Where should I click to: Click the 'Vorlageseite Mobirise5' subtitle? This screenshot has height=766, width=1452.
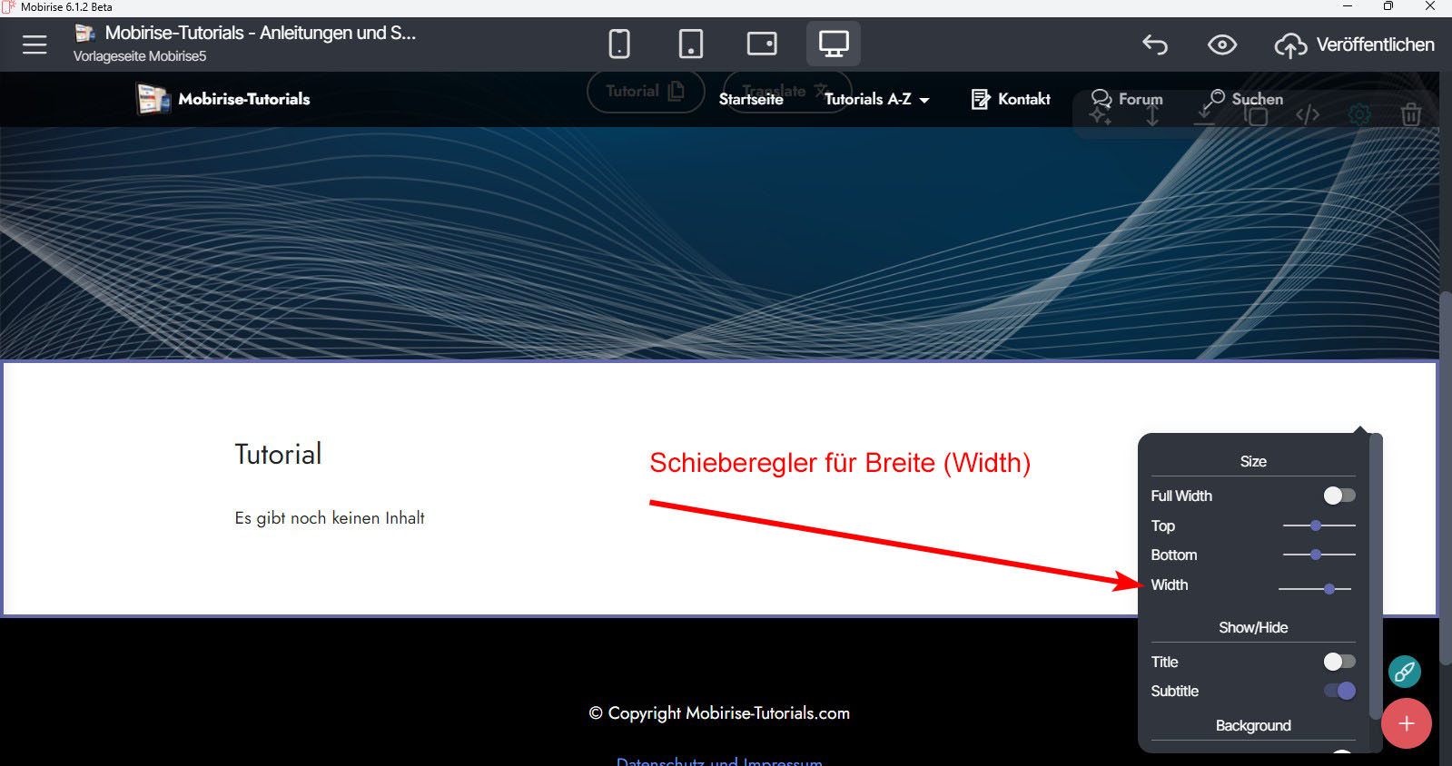click(140, 56)
